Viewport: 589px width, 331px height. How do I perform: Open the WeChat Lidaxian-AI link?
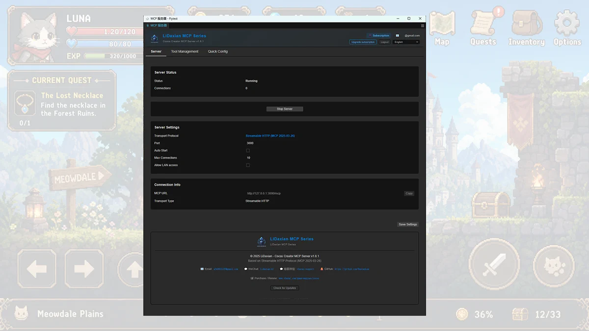coord(267,269)
